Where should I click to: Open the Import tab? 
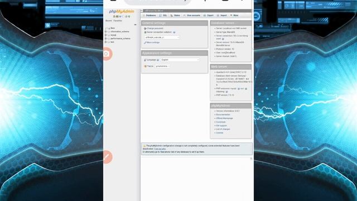click(x=222, y=15)
